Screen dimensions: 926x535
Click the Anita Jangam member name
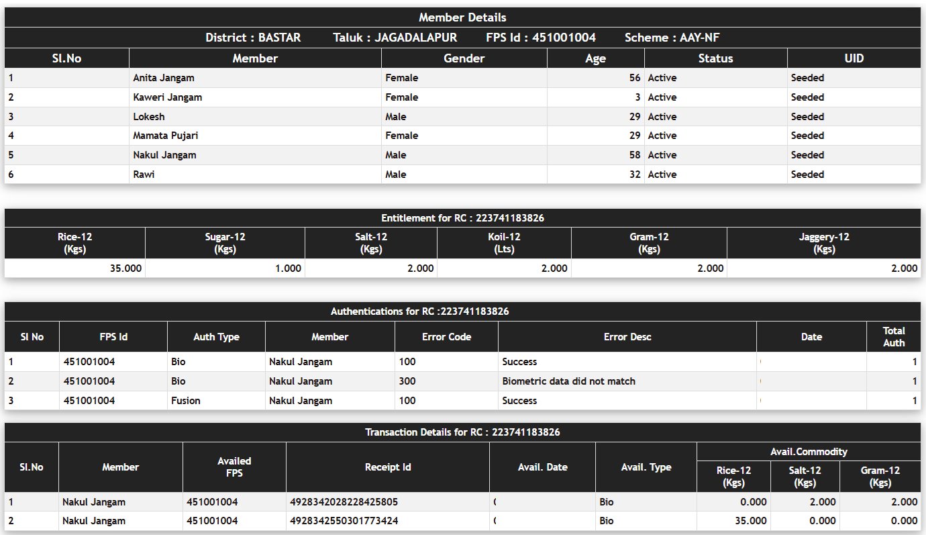point(164,78)
